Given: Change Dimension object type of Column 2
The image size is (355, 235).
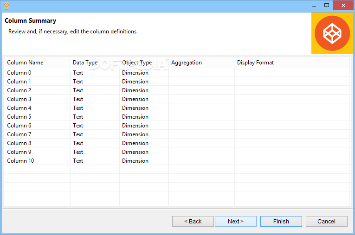Looking at the screenshot, I should point(144,90).
